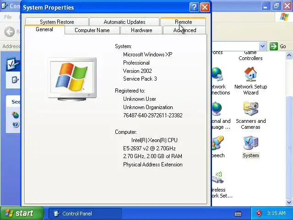
Task: Click the text 'Intel(R) Xeon(R) CPU'
Action: click(x=154, y=140)
